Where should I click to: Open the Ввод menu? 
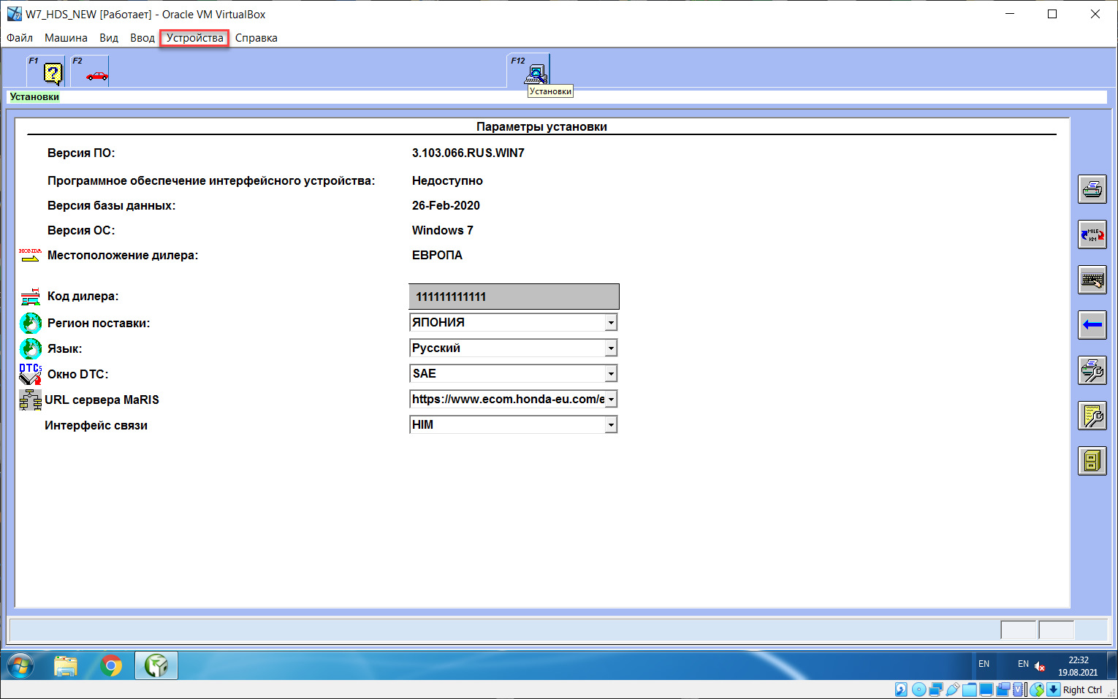point(142,38)
